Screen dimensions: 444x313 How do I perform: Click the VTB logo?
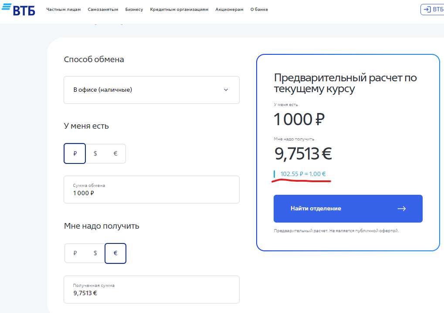tap(18, 9)
